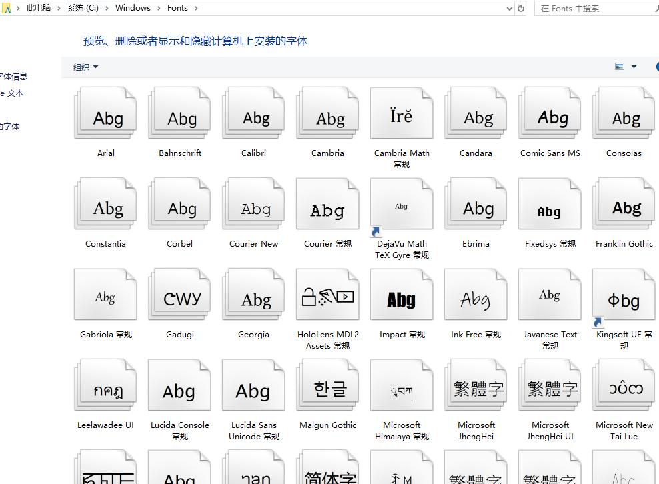Expand the chevron after Windows in breadcrumb
This screenshot has height=484, width=659.
click(159, 9)
